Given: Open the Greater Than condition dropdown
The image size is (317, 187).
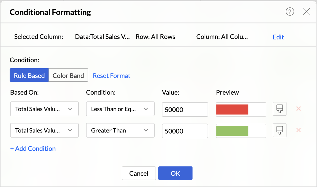Looking at the screenshot, I should pyautogui.click(x=120, y=130).
